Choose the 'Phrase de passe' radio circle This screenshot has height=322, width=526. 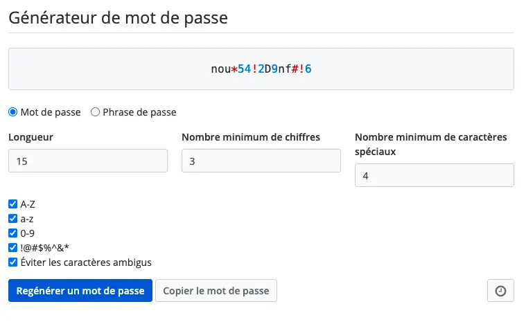pyautogui.click(x=95, y=112)
